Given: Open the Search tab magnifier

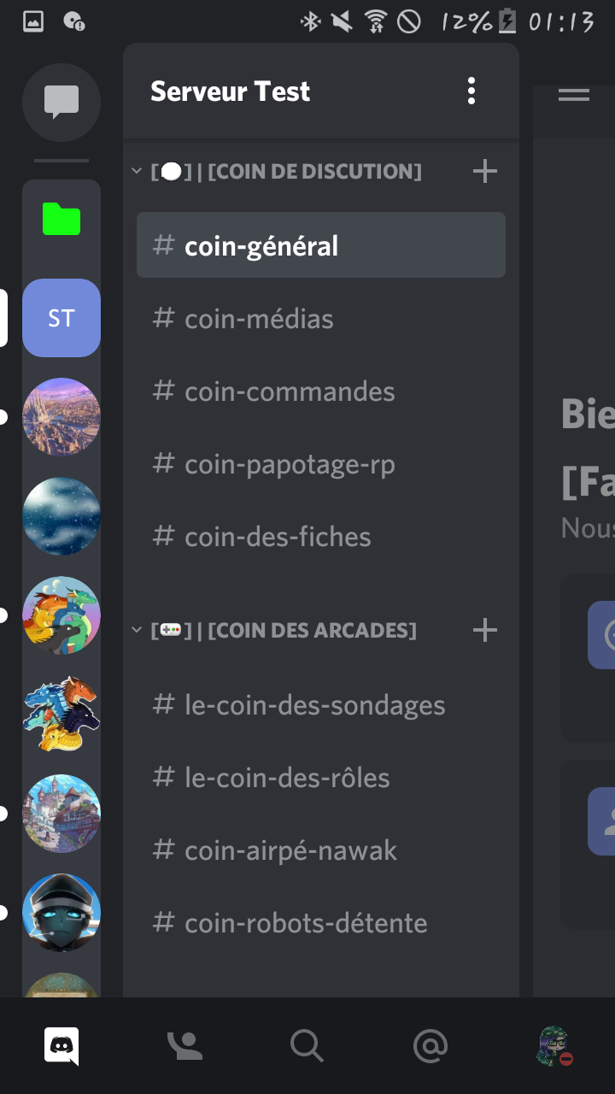Looking at the screenshot, I should tap(307, 1045).
